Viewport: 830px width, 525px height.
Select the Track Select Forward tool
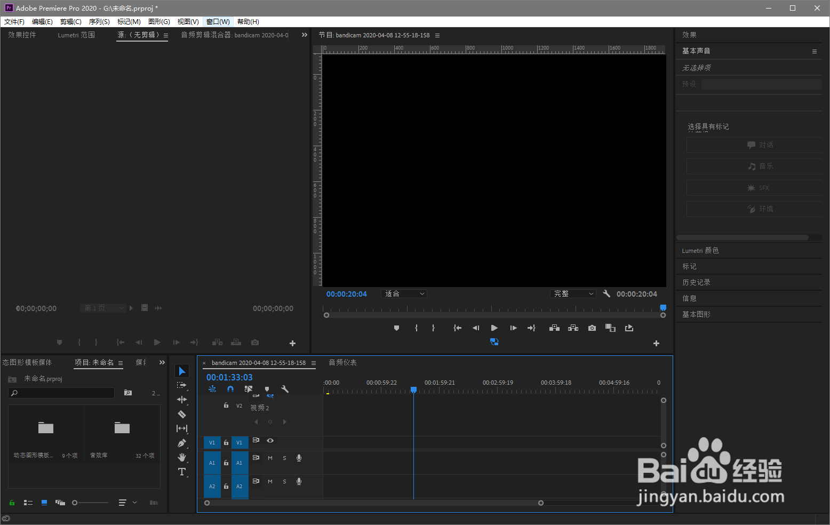182,385
